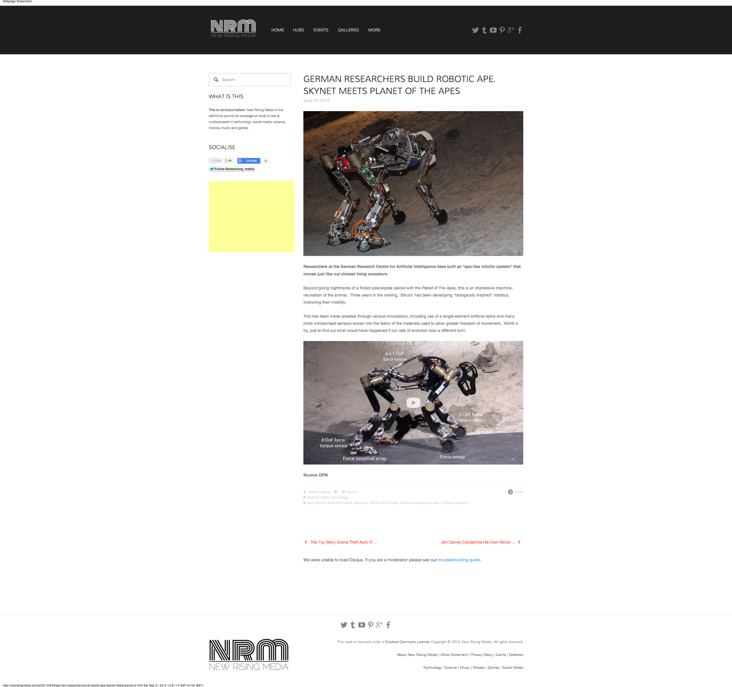Open the HOME menu item
The height and width of the screenshot is (687, 732).
coord(278,30)
